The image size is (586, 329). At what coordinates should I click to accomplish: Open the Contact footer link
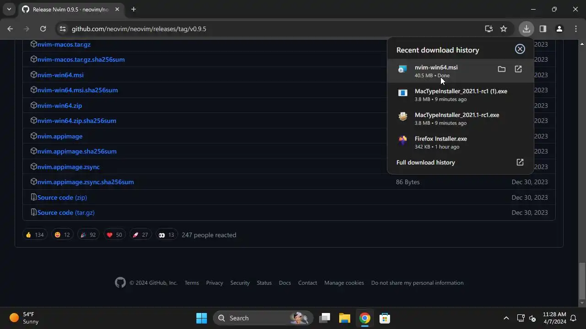click(308, 283)
